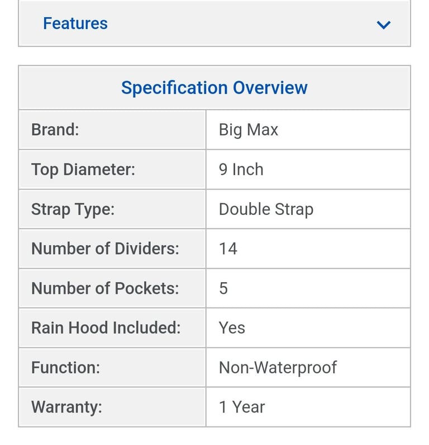429x445 pixels.
Task: Open the Features accordion heading
Action: [75, 24]
